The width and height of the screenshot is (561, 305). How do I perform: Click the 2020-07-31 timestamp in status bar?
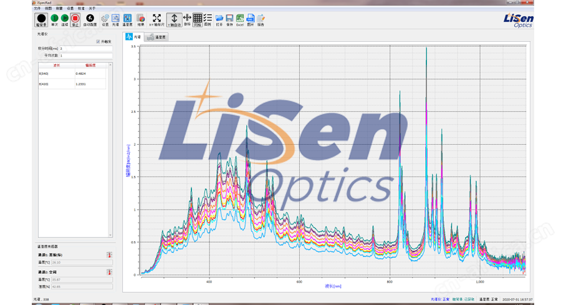(x=517, y=299)
